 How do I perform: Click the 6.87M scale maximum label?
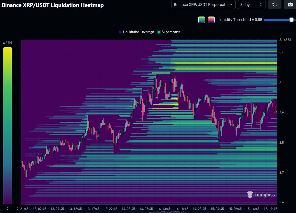pos(8,43)
